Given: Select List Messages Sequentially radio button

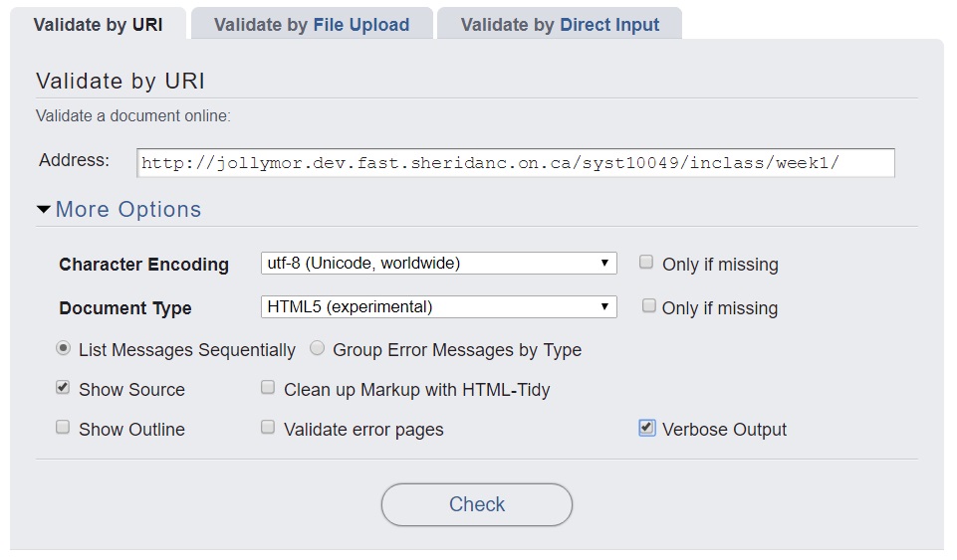Looking at the screenshot, I should coord(64,349).
